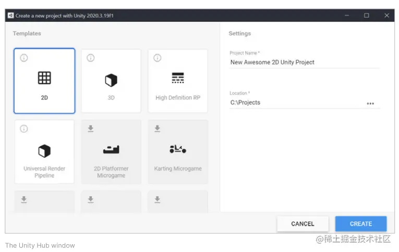399x252 pixels.
Task: Show info for High Definition RP
Action: click(158, 58)
